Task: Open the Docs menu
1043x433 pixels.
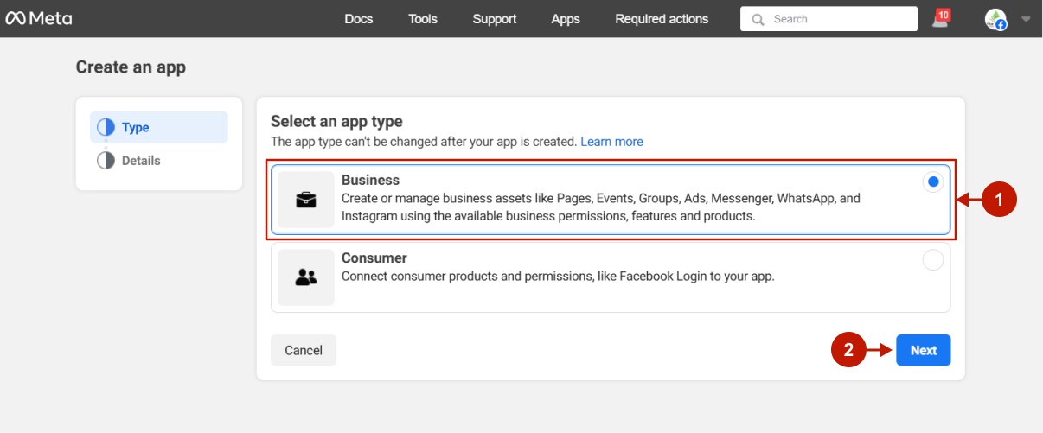Action: pyautogui.click(x=359, y=19)
